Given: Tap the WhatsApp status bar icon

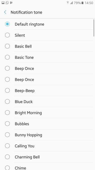Looking at the screenshot, I should (7, 3).
